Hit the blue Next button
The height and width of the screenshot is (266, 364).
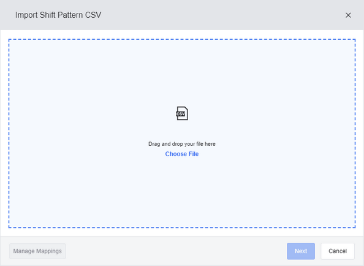[x=301, y=251]
